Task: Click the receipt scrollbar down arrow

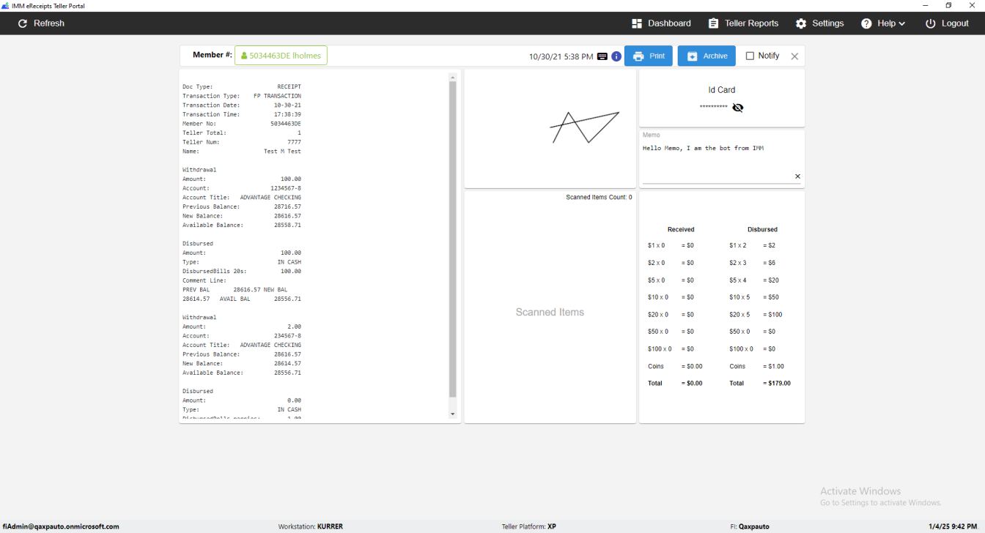Action: pyautogui.click(x=452, y=414)
